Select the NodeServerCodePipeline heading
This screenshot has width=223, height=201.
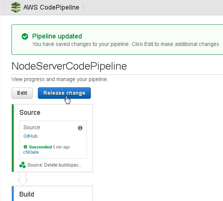[69, 66]
